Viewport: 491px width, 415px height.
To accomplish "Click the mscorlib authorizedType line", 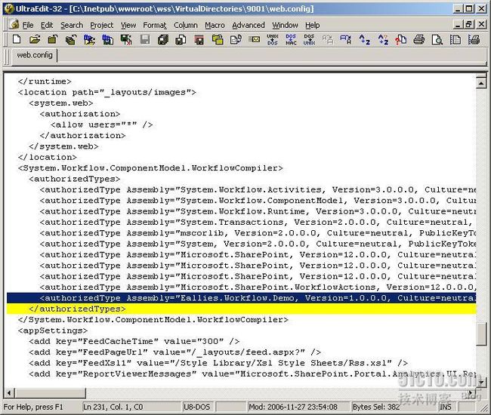I will point(258,233).
